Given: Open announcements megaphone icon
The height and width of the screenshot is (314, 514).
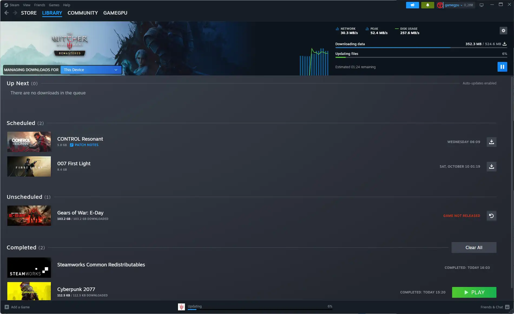Looking at the screenshot, I should pos(412,5).
